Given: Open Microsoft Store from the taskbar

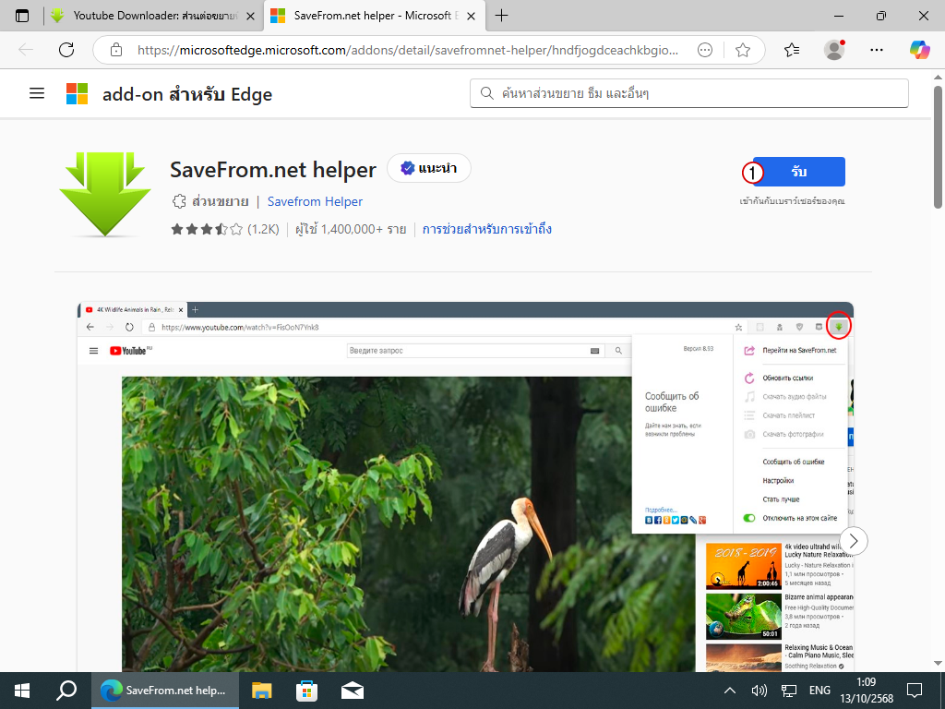Looking at the screenshot, I should [306, 690].
